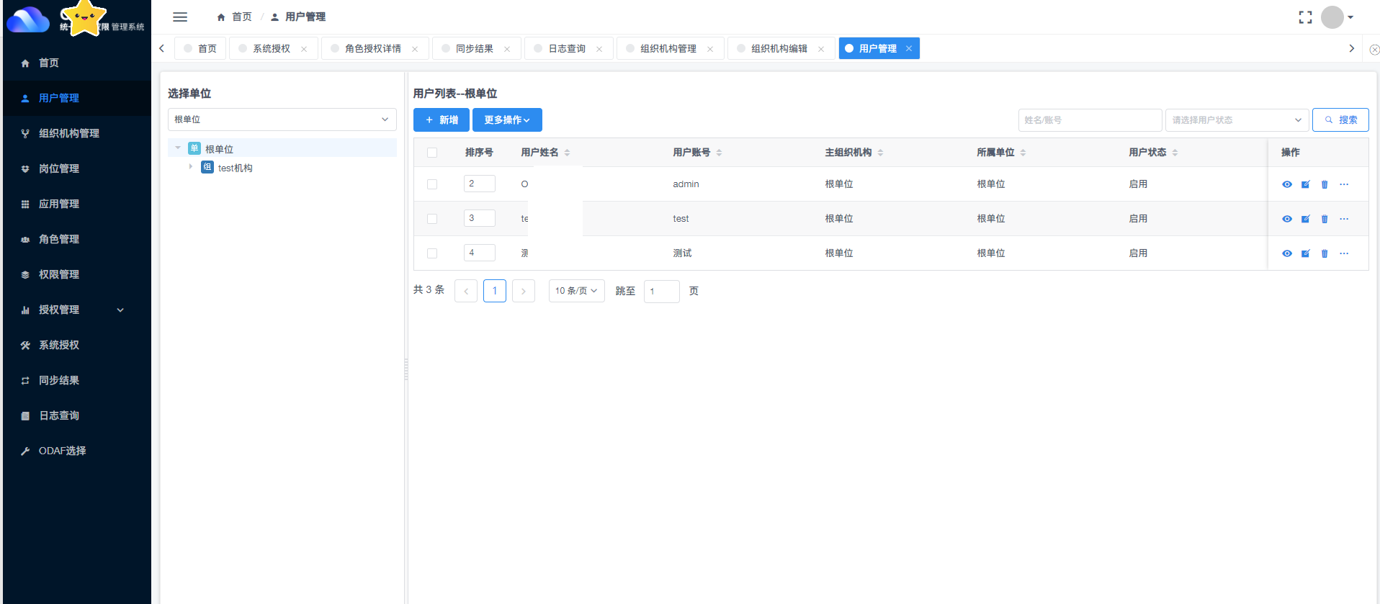
Task: Open the 根单位 unit dropdown
Action: [282, 120]
